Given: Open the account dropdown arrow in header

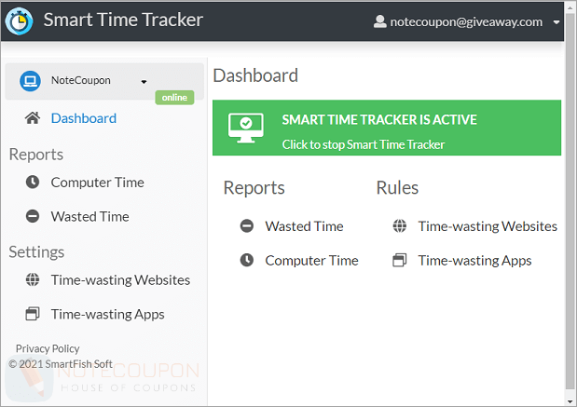Looking at the screenshot, I should click(x=556, y=22).
